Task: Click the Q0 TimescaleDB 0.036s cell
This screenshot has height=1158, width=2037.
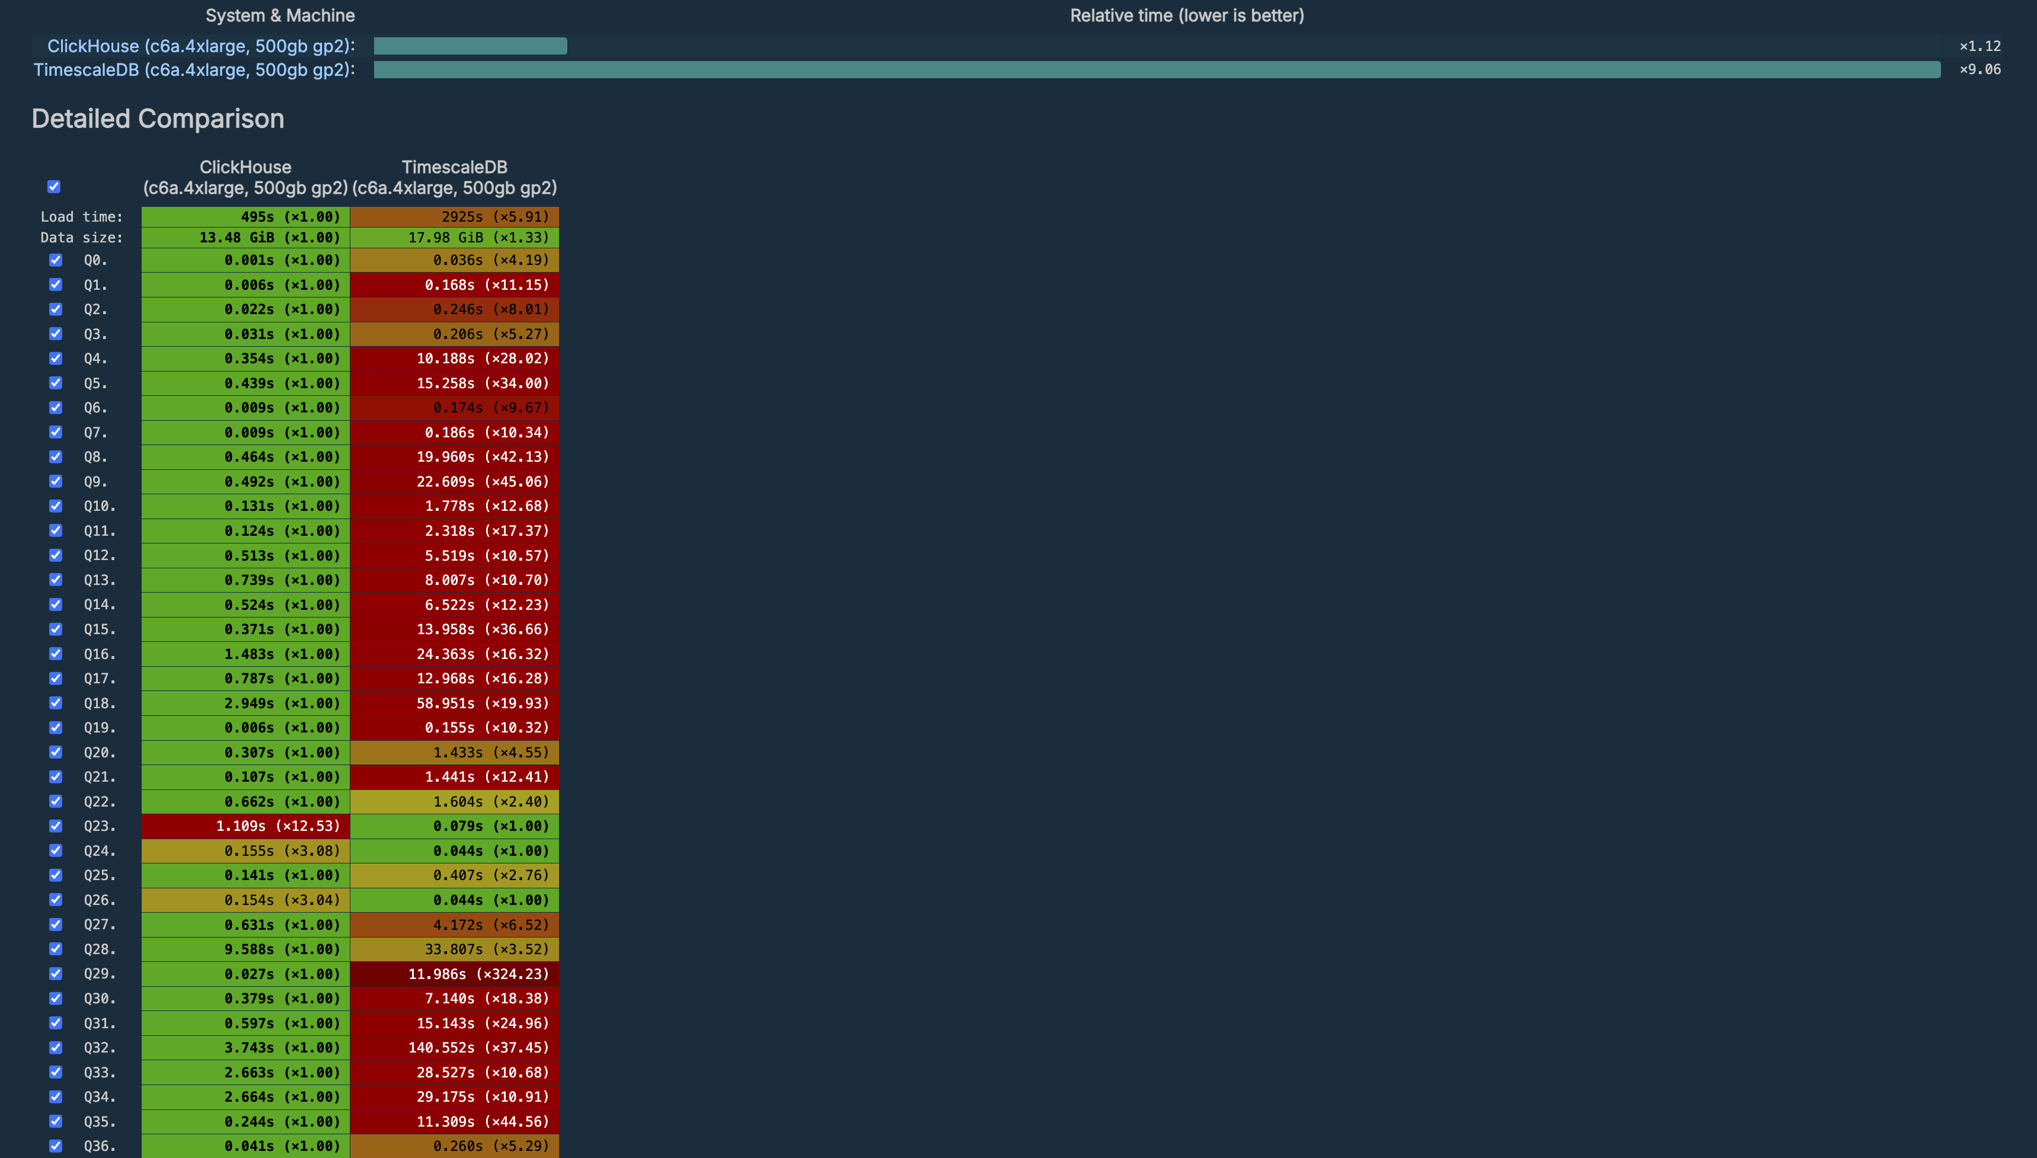Action: [x=454, y=260]
